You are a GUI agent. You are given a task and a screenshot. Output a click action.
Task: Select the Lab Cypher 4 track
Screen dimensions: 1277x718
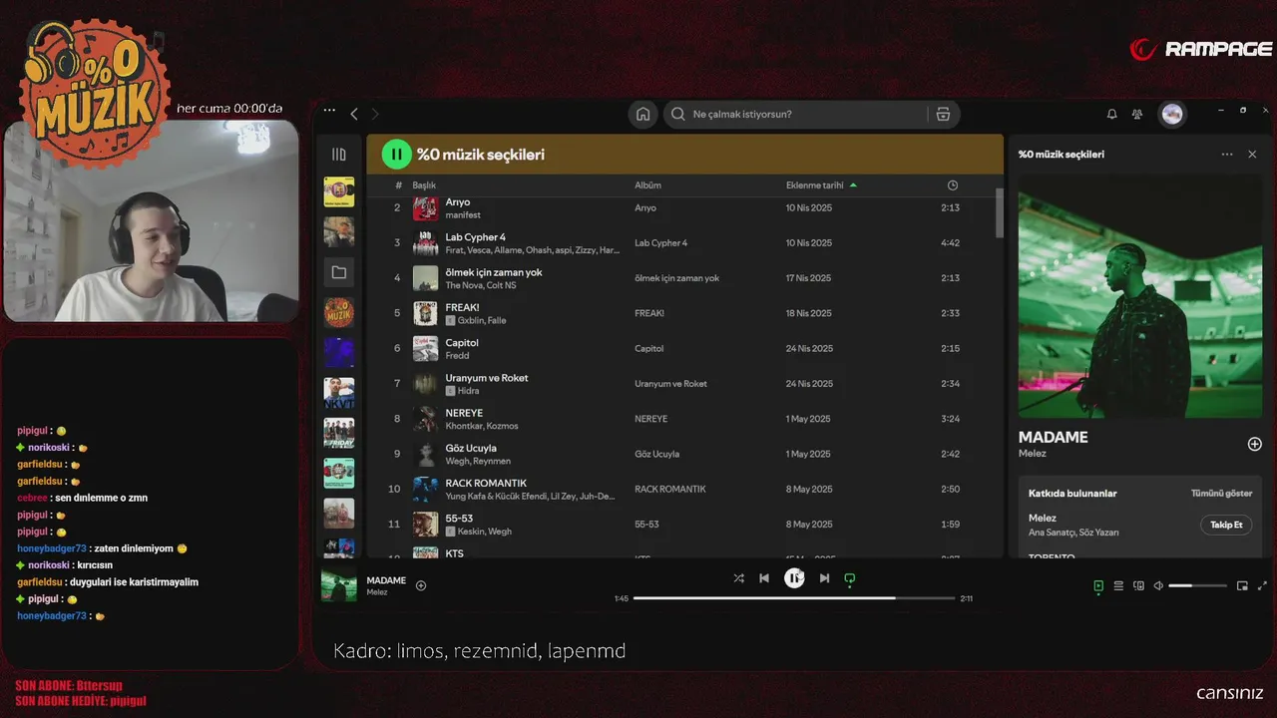coord(683,242)
